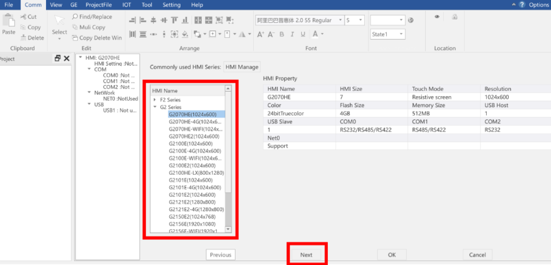This screenshot has height=265, width=551.
Task: Open the Help tab
Action: coord(197,5)
